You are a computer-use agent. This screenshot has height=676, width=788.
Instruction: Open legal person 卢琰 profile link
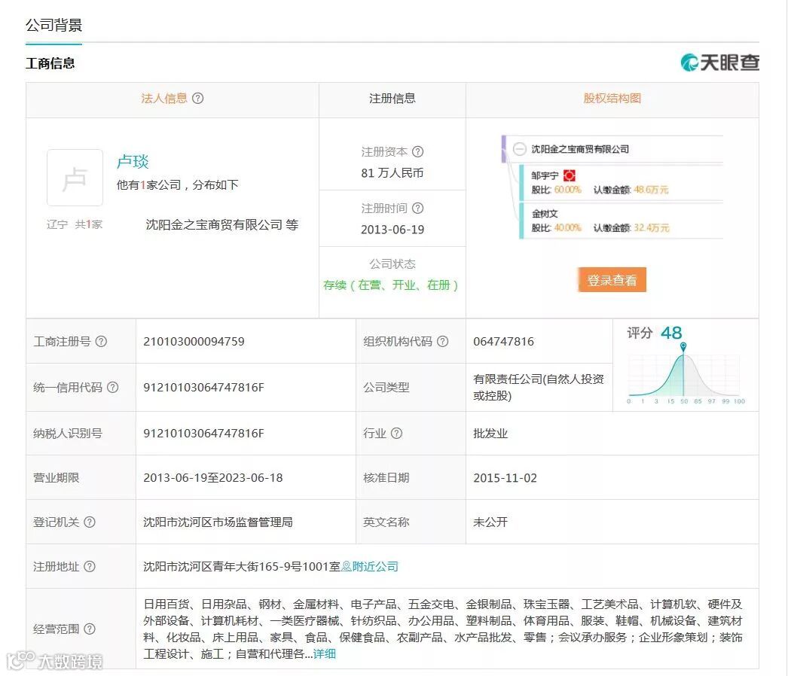(133, 162)
